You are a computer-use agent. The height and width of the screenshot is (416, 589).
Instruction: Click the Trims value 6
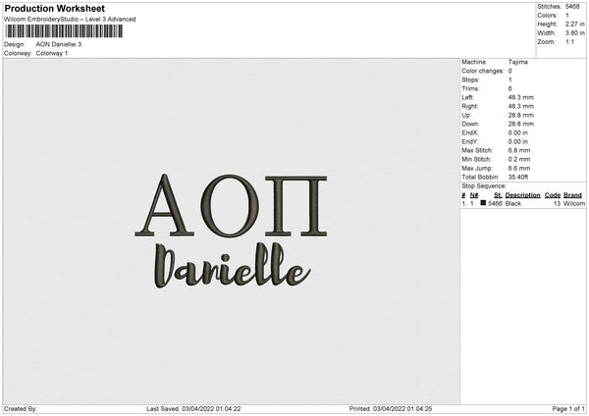click(510, 88)
